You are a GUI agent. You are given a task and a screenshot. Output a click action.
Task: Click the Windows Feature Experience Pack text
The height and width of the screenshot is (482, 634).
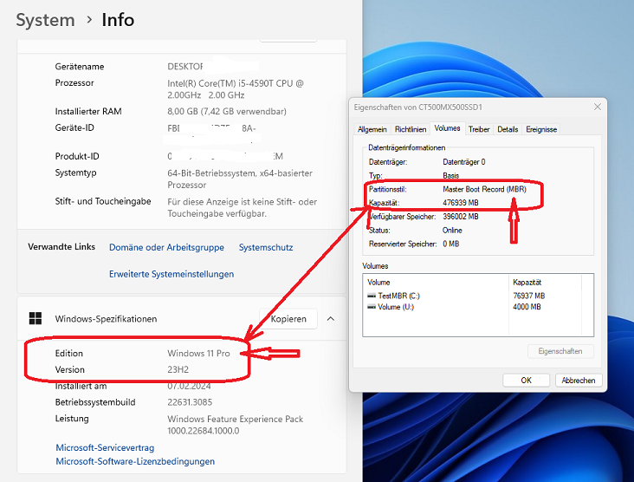point(236,425)
